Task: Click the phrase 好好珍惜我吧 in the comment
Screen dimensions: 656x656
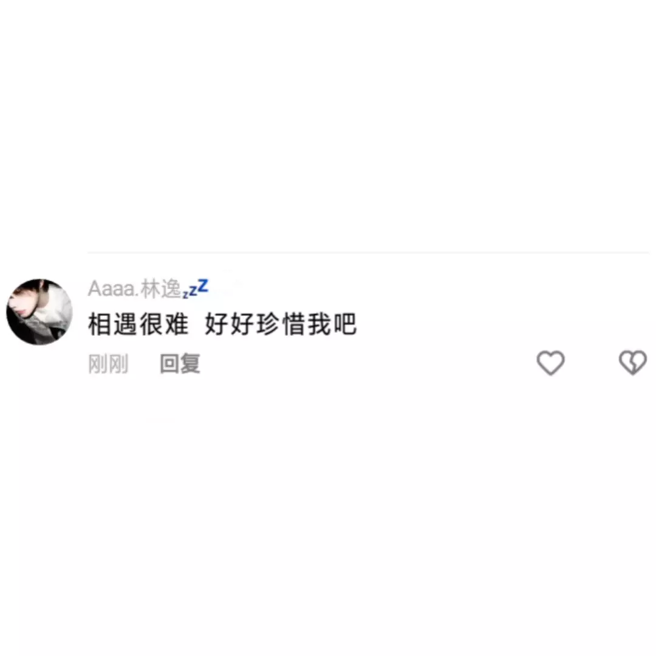Action: (281, 324)
